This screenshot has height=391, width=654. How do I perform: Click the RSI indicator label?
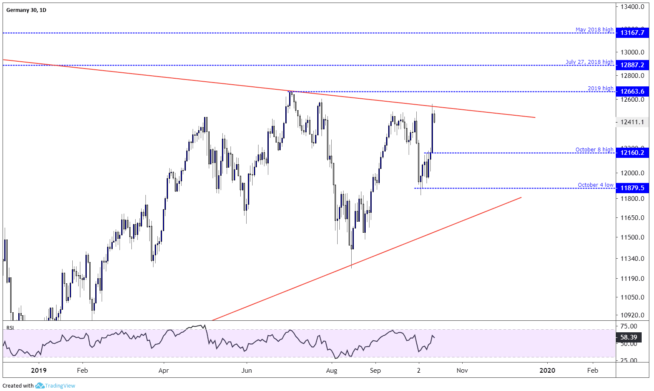point(10,328)
